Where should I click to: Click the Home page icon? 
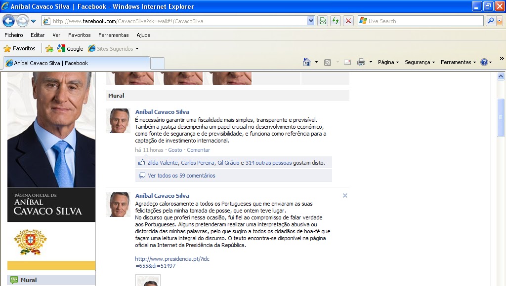pos(307,62)
